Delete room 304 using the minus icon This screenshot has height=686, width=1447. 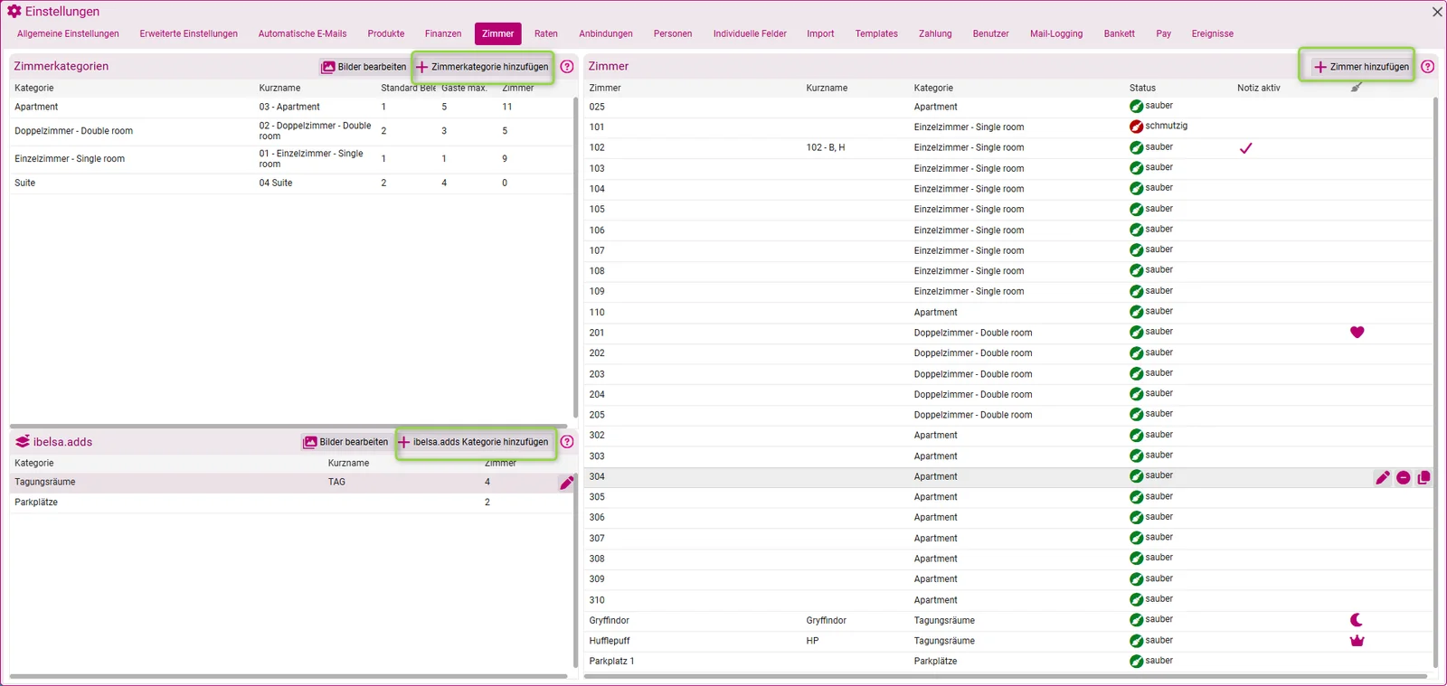(1404, 477)
